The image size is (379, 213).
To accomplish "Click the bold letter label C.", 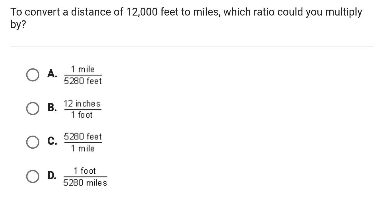I will coord(52,141).
